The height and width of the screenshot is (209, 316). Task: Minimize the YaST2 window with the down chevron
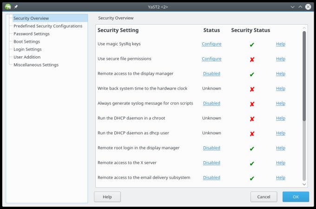pos(292,7)
